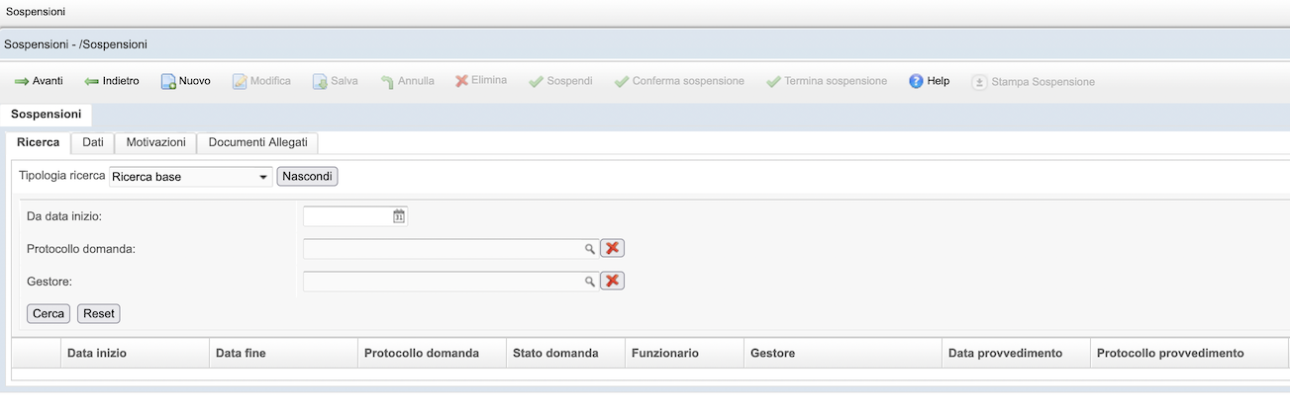The image size is (1290, 411).
Task: Open the Motivazioni tab
Action: (155, 142)
